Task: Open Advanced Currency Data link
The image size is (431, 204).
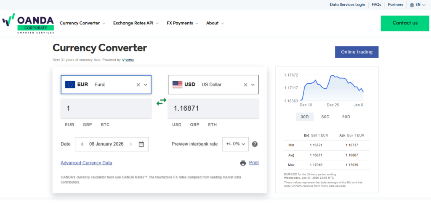Action: (x=86, y=163)
